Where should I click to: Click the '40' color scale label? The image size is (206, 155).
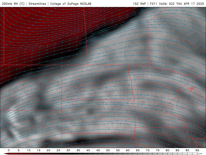click(88, 150)
